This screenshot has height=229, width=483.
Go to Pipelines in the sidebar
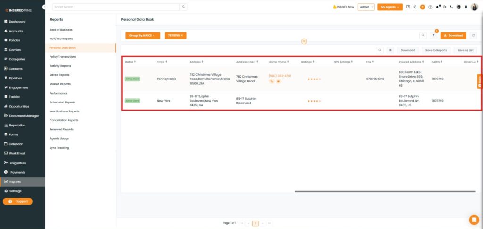(x=16, y=78)
